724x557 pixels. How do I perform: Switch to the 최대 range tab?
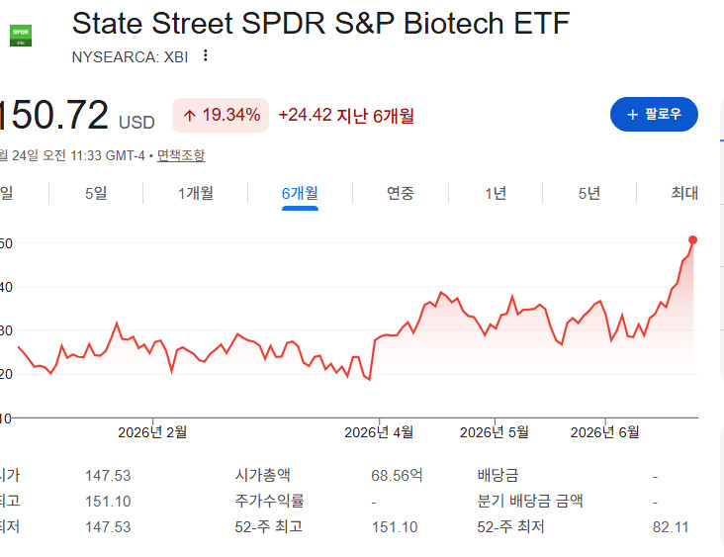point(684,193)
